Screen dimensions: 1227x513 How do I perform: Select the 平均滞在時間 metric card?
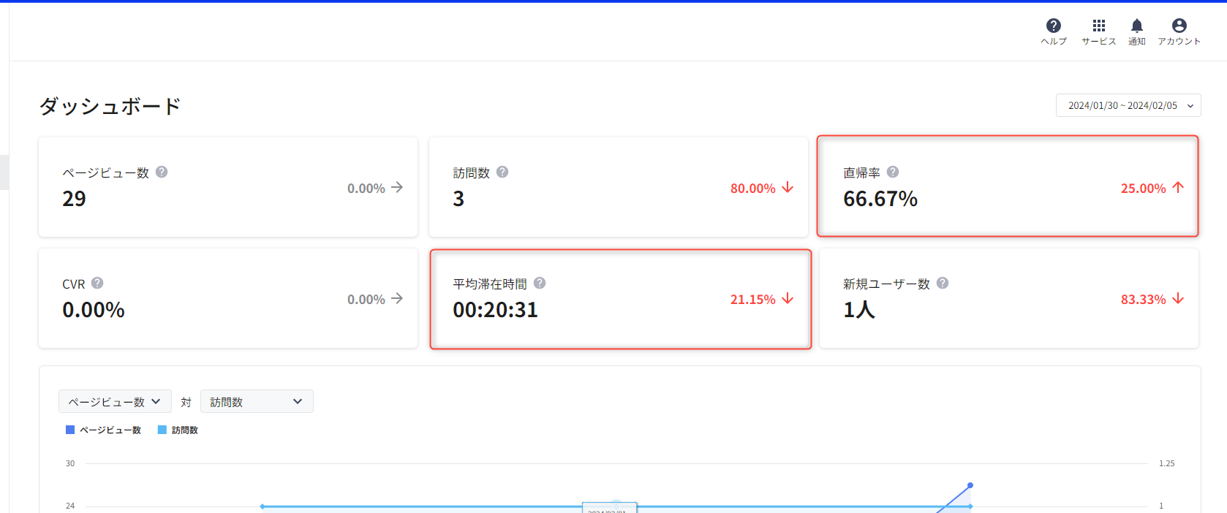tap(620, 299)
